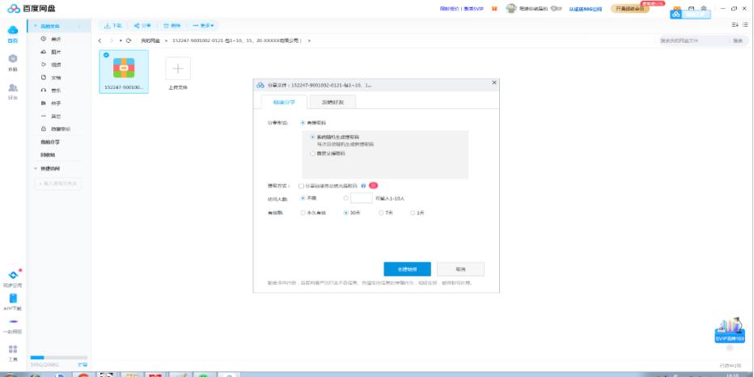Click the orange gift icon in title bar
754x377 pixels.
pyautogui.click(x=494, y=9)
